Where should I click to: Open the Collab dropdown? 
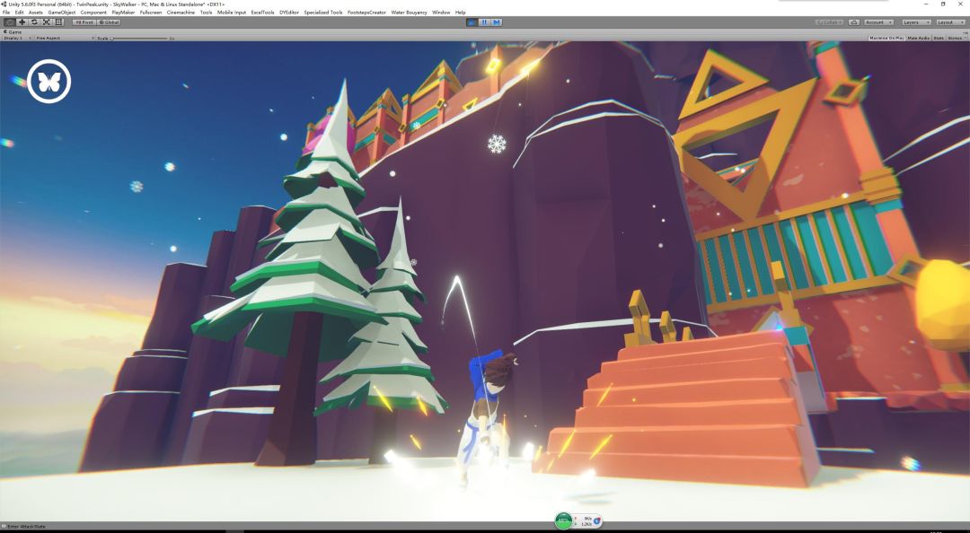click(830, 22)
